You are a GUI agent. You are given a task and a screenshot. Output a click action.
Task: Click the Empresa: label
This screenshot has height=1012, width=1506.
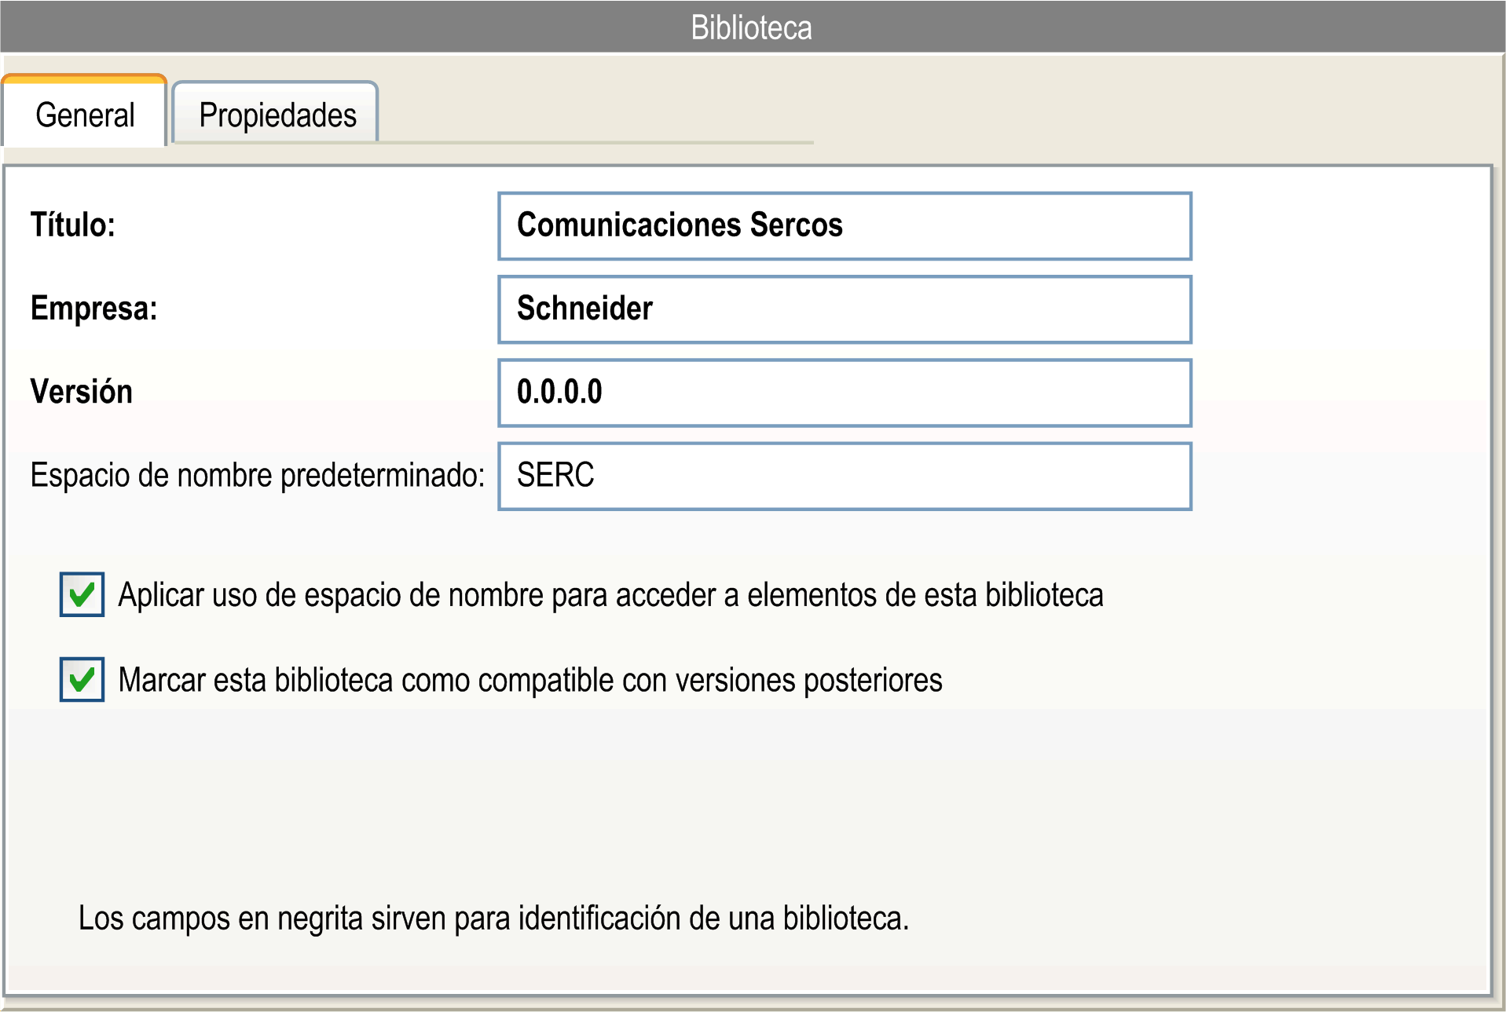tap(93, 309)
